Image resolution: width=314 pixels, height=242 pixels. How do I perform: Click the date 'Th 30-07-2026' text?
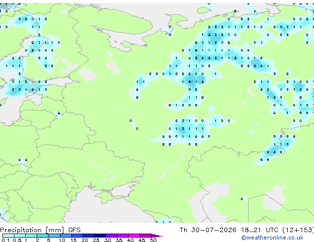click(208, 230)
